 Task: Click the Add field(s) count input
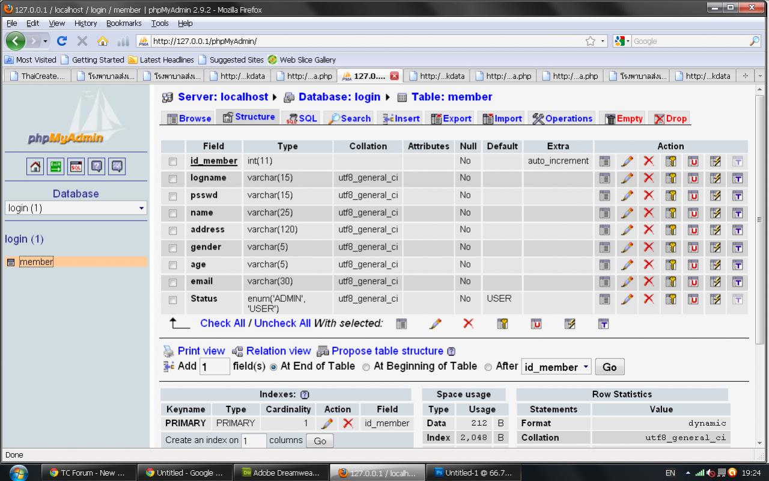(x=214, y=367)
